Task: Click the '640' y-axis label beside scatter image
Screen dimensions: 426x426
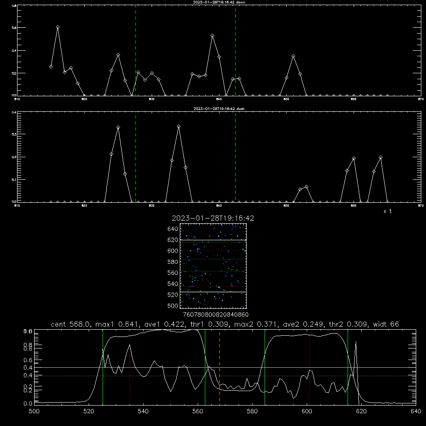Action: 173,229
